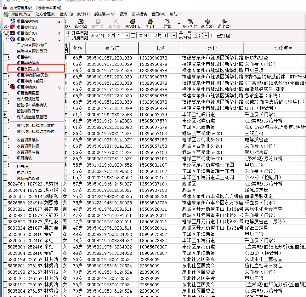Click the 保存(S) save toolbar icon
Viewport: 306px width, 297px height.
tap(98, 21)
